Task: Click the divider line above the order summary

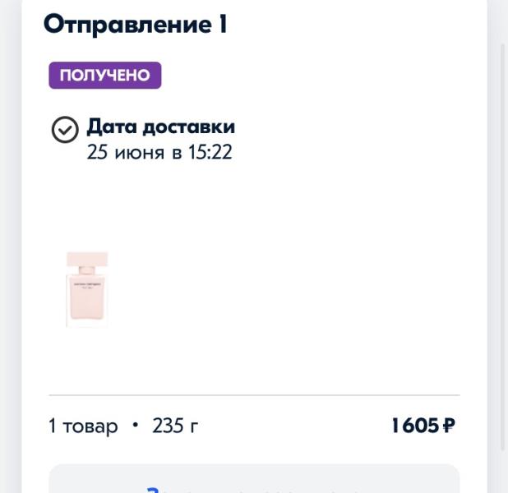Action: point(254,395)
